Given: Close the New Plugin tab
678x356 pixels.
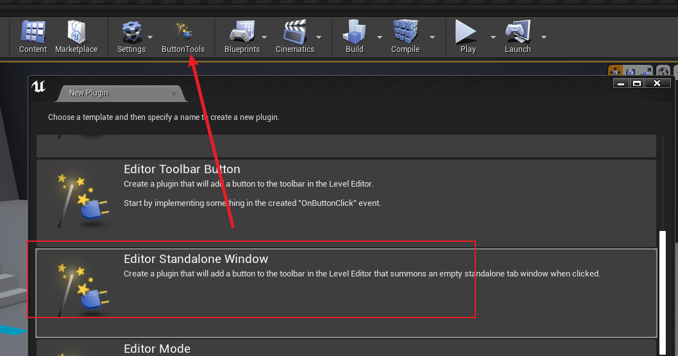Looking at the screenshot, I should tap(174, 94).
